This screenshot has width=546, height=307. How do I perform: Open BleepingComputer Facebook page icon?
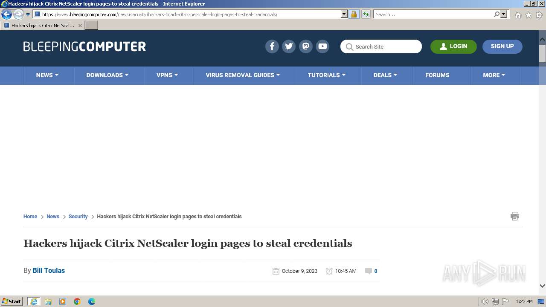tap(272, 46)
